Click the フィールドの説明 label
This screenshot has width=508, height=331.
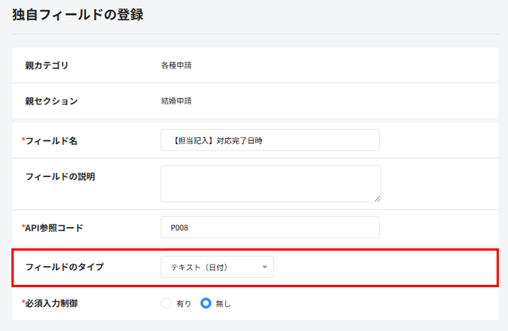click(x=60, y=177)
